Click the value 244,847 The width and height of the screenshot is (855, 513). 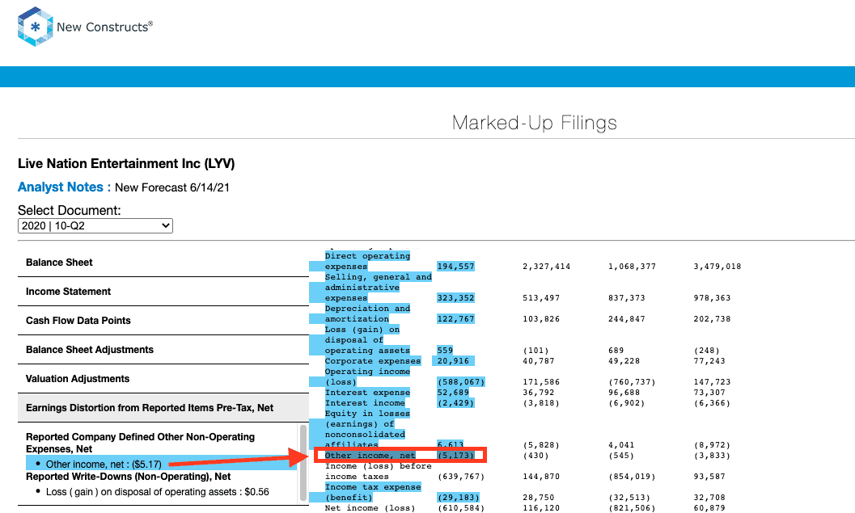[627, 318]
